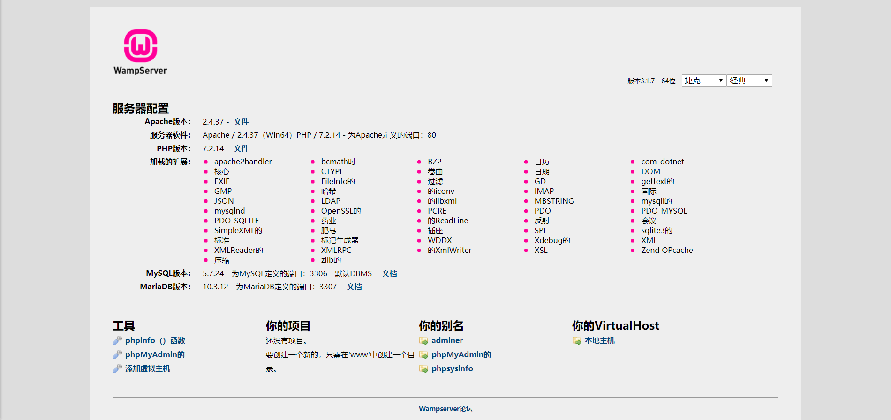Click the IMAP extension entry
This screenshot has width=891, height=420.
coord(544,191)
